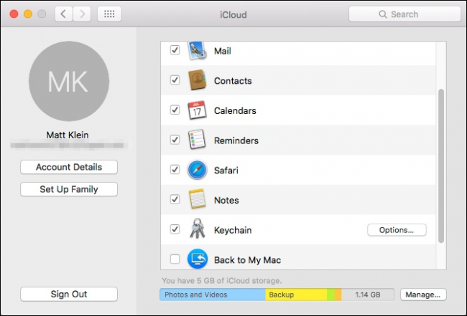This screenshot has width=467, height=316.
Task: Open Account Details
Action: click(x=69, y=167)
